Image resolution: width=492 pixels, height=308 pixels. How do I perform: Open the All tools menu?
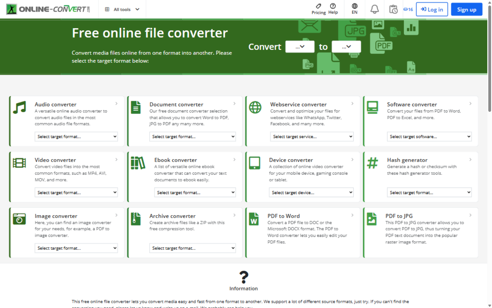point(122,9)
